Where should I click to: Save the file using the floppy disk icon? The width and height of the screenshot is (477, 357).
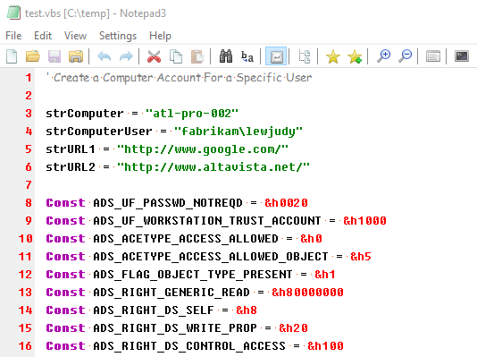(54, 56)
